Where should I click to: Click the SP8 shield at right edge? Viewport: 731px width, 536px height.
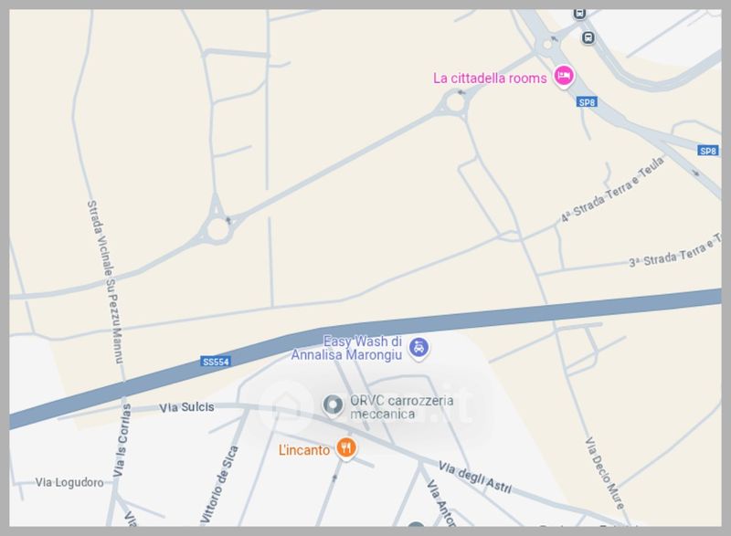(708, 151)
